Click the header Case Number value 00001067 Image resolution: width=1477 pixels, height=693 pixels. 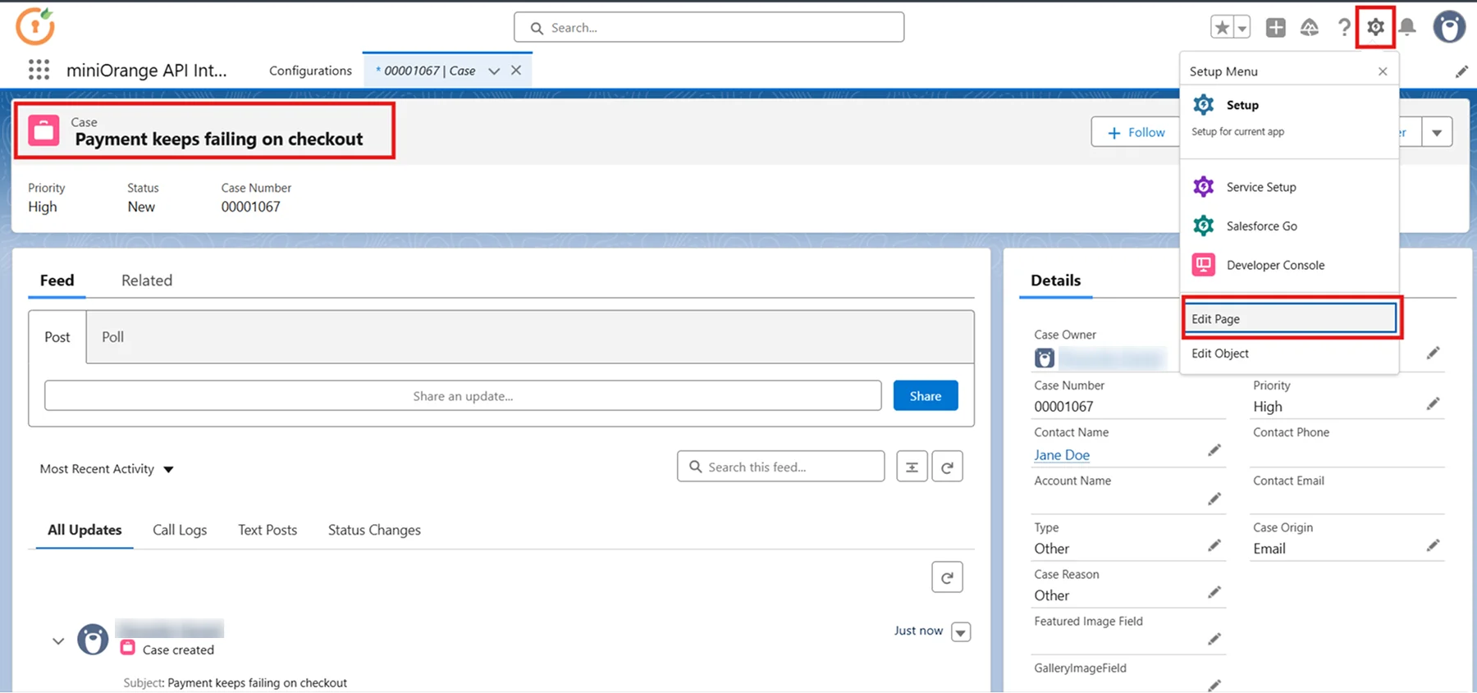[x=250, y=207]
